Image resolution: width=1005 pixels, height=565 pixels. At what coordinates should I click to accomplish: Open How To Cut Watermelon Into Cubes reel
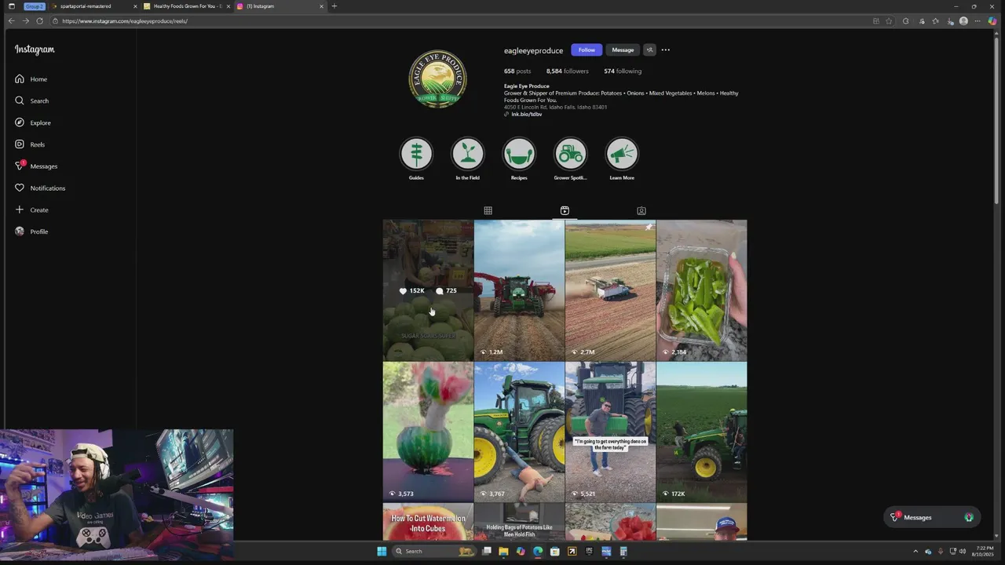coord(428,522)
